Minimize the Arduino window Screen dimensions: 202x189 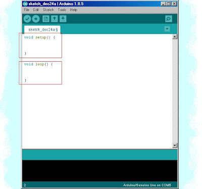pyautogui.click(x=163, y=4)
